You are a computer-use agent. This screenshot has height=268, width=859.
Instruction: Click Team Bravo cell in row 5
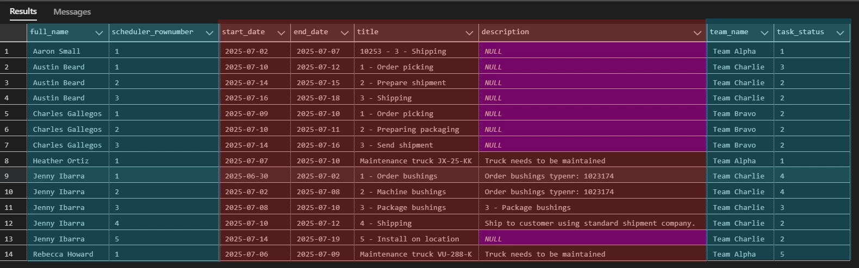(740, 113)
